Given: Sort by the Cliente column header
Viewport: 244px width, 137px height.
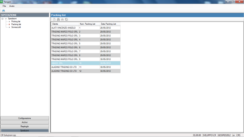Looking at the screenshot, I should click(65, 24).
